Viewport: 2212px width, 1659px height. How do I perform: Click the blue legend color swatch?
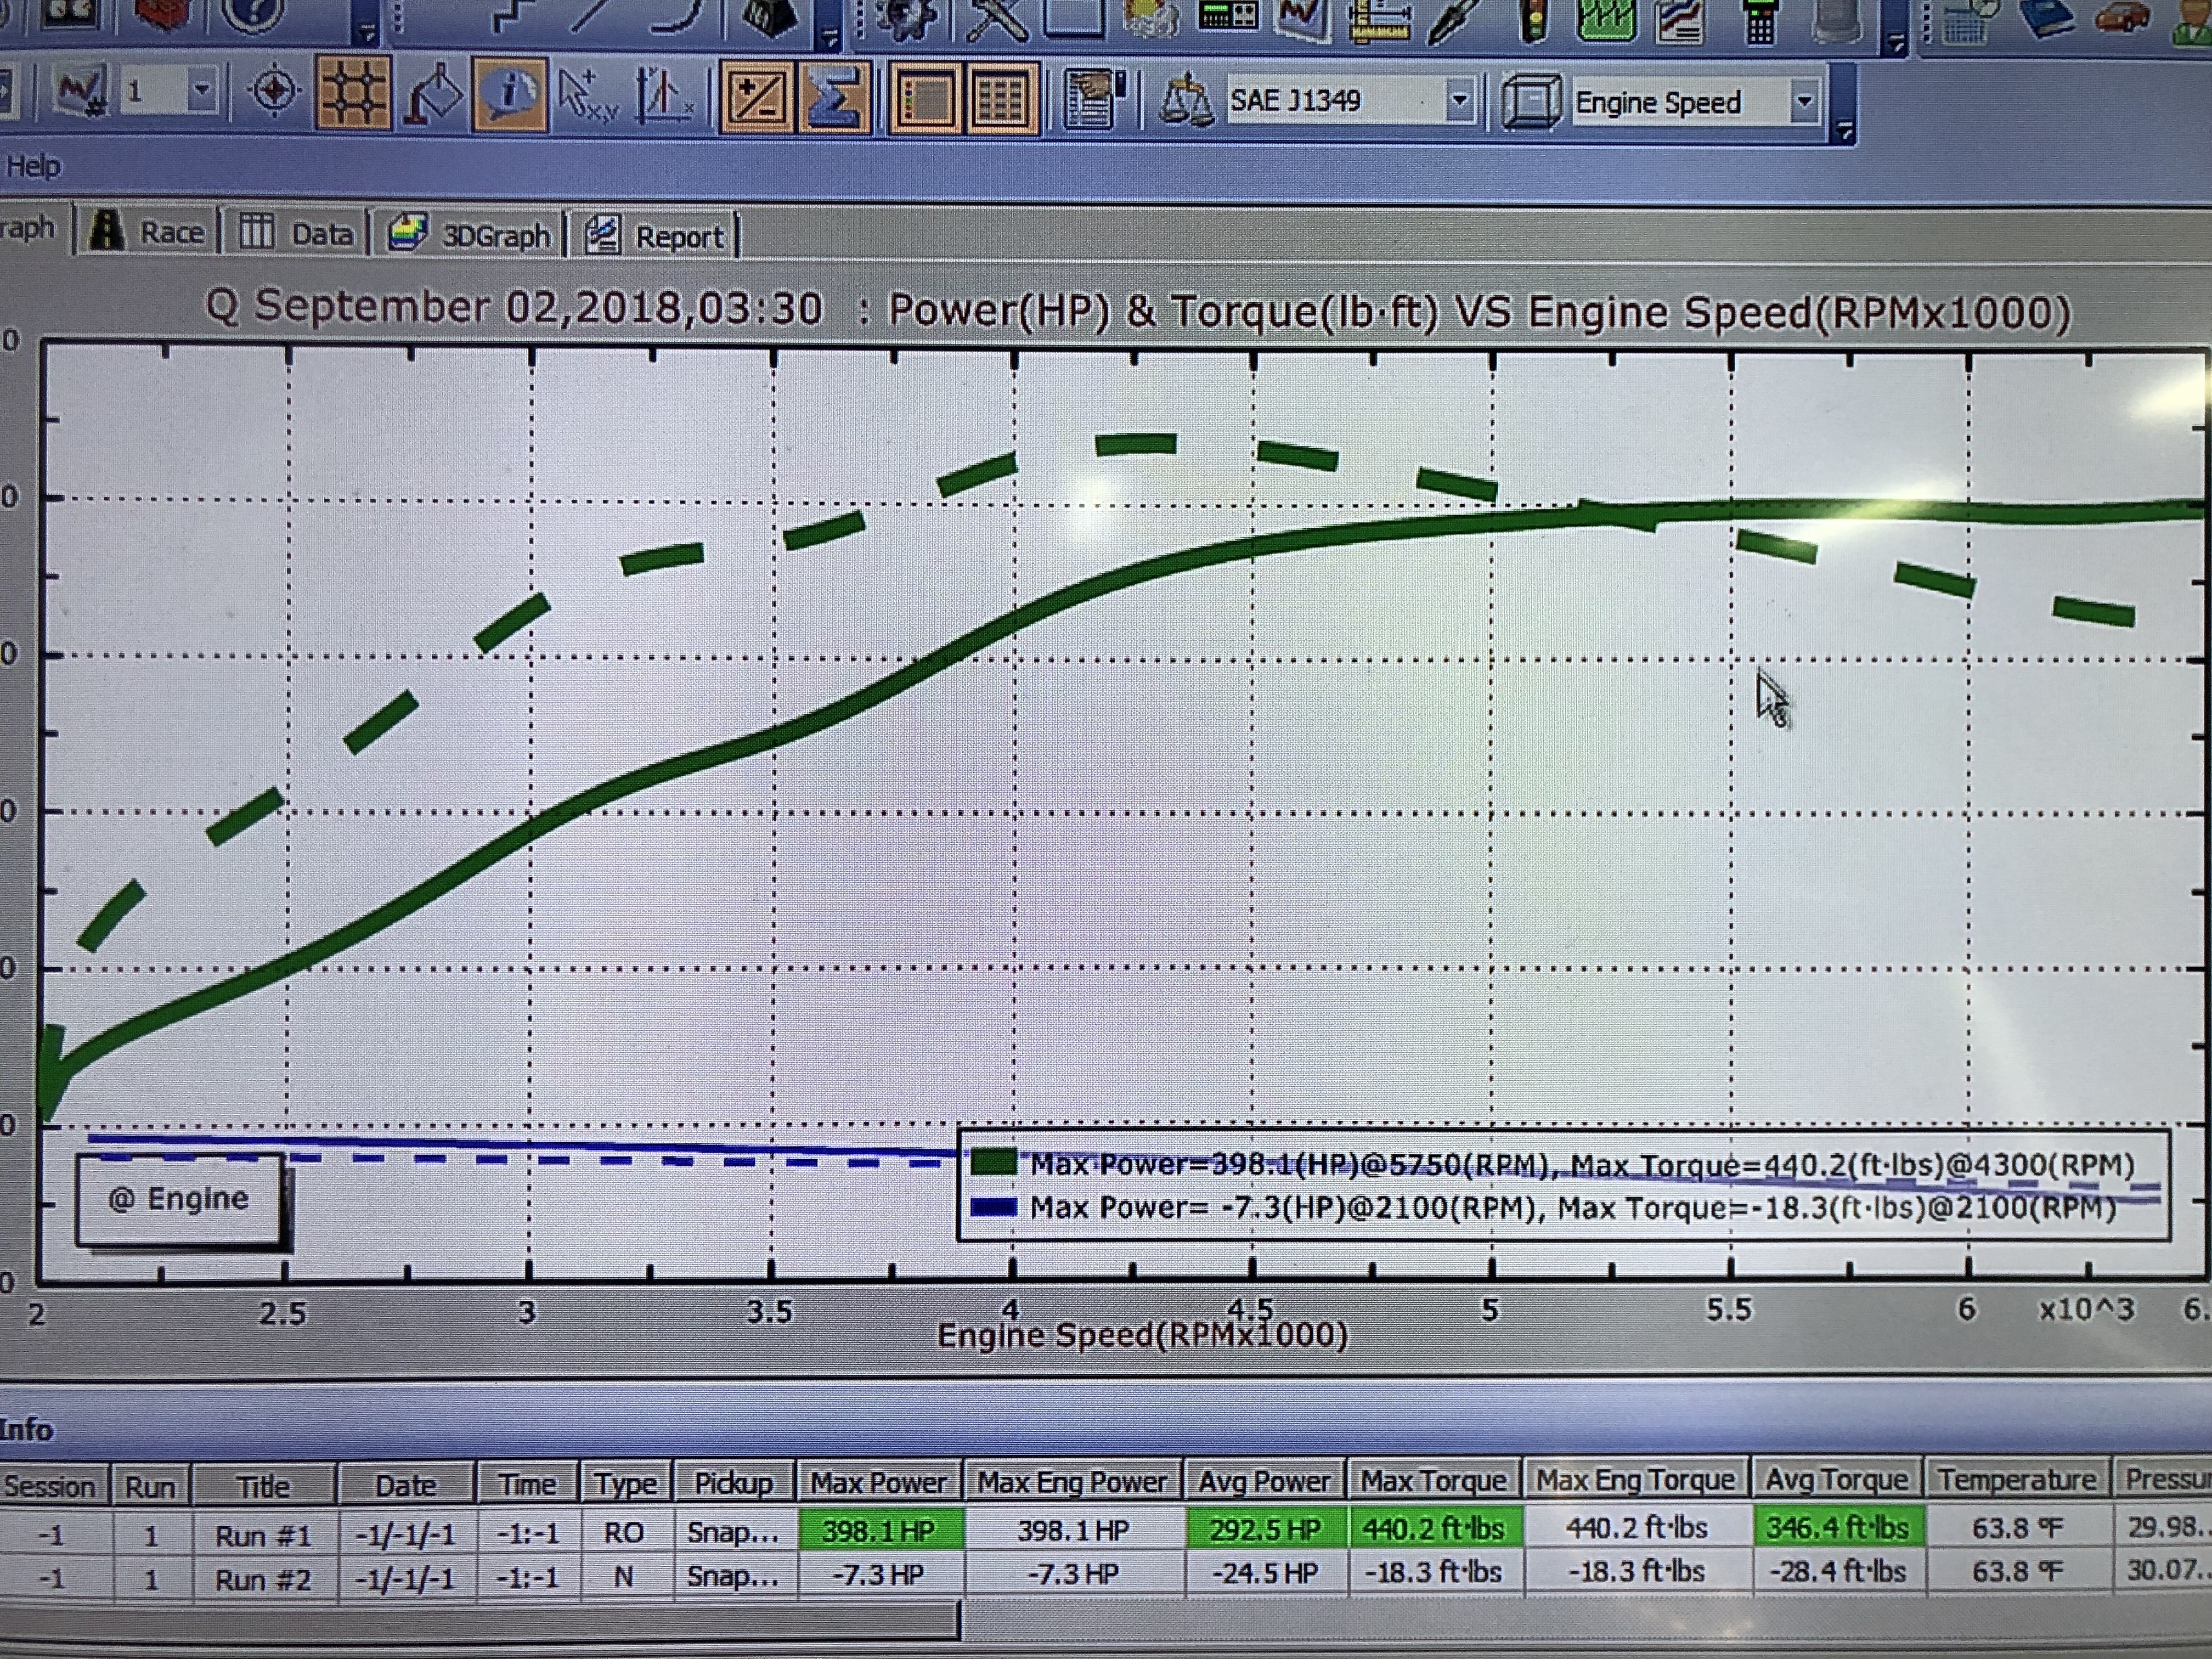[993, 1208]
